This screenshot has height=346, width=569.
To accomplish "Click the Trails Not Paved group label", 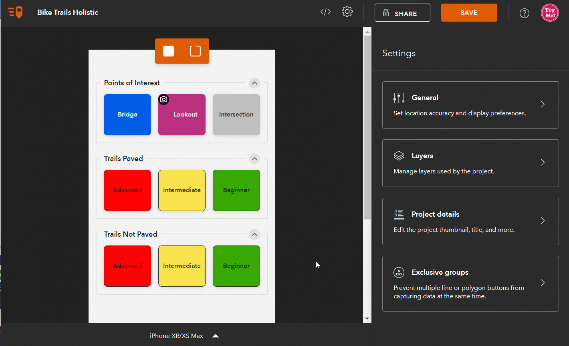I will tap(131, 234).
